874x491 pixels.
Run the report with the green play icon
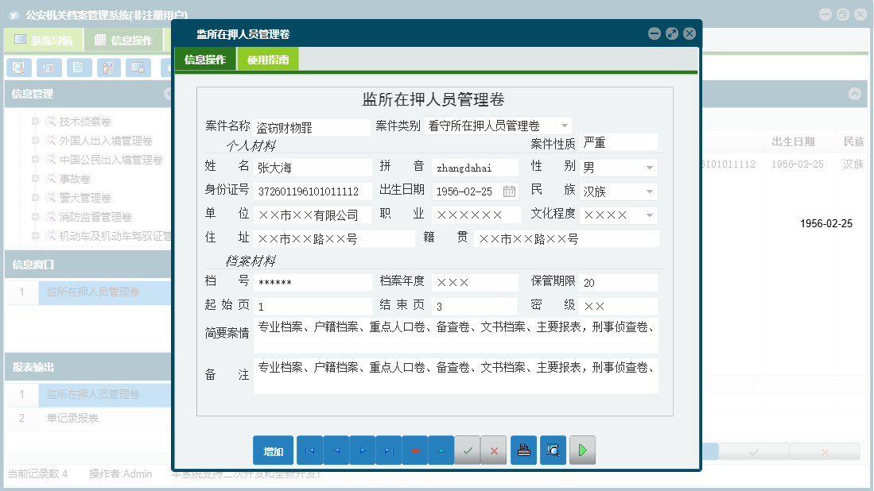tap(581, 450)
